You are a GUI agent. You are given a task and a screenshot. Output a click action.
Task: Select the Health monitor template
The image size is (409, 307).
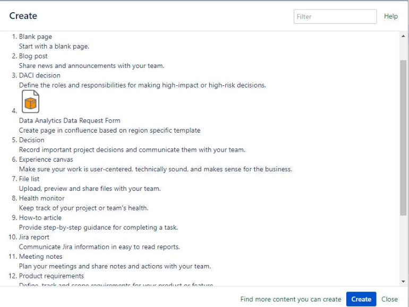point(42,198)
